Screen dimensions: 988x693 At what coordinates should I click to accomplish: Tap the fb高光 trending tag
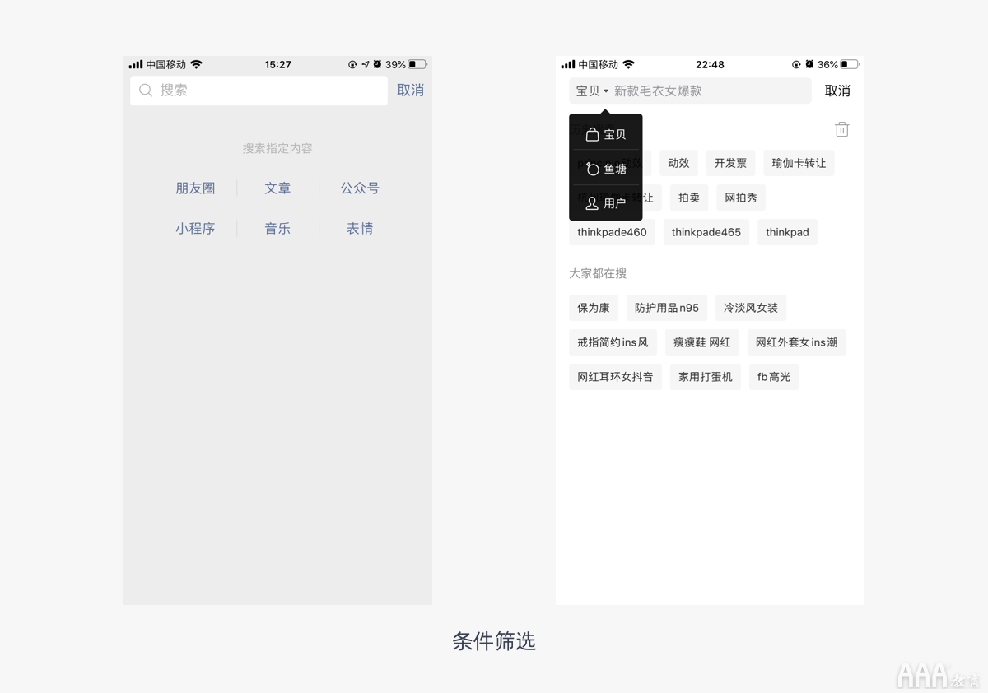(x=774, y=377)
